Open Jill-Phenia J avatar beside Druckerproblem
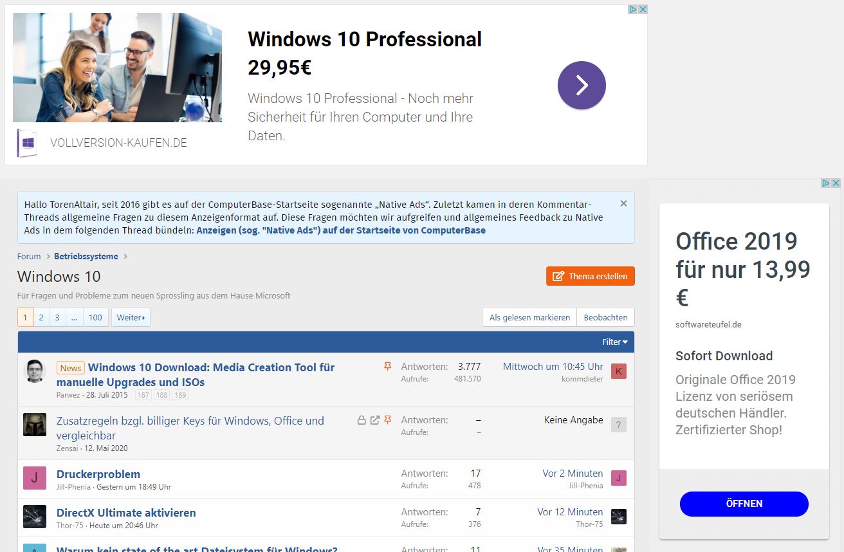The height and width of the screenshot is (552, 844). point(35,478)
